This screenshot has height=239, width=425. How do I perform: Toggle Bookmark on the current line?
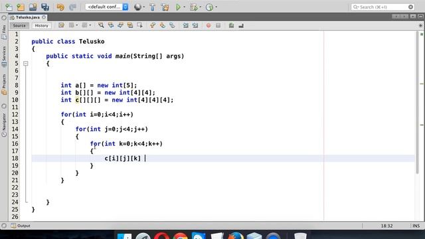pyautogui.click(x=172, y=25)
